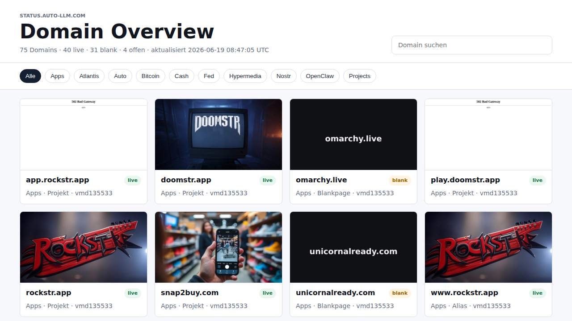The width and height of the screenshot is (572, 321).
Task: Click live badge on rockstr.app card
Action: pos(133,293)
